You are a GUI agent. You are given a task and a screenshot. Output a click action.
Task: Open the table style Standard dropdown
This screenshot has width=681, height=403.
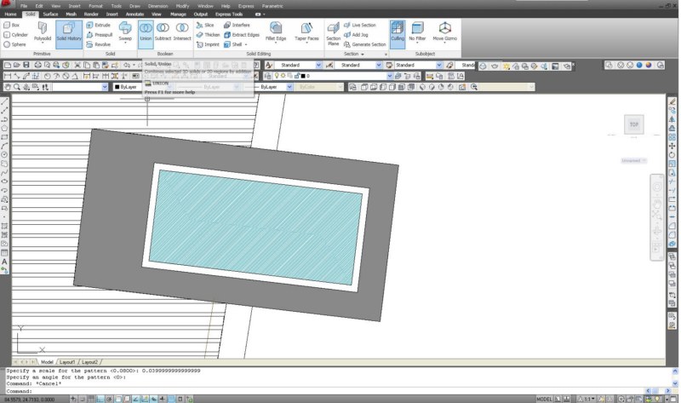(439, 66)
